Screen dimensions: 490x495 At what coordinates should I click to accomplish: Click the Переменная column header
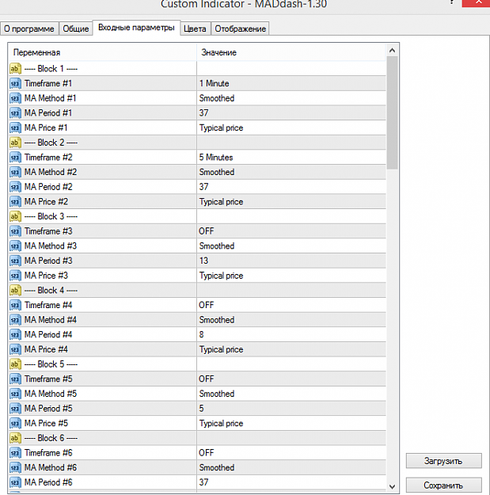pyautogui.click(x=103, y=52)
